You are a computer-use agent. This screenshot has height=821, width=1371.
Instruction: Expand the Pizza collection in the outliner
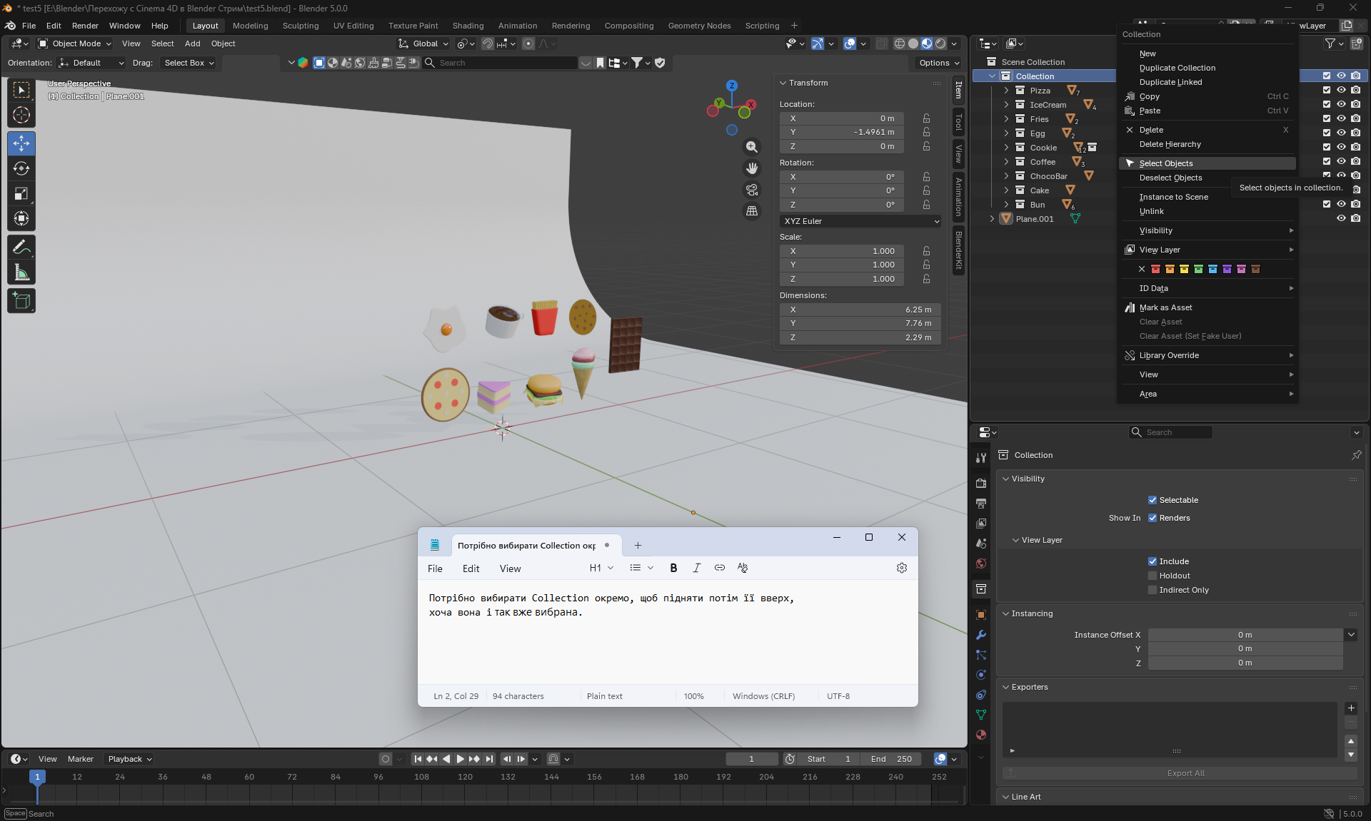click(x=1006, y=91)
